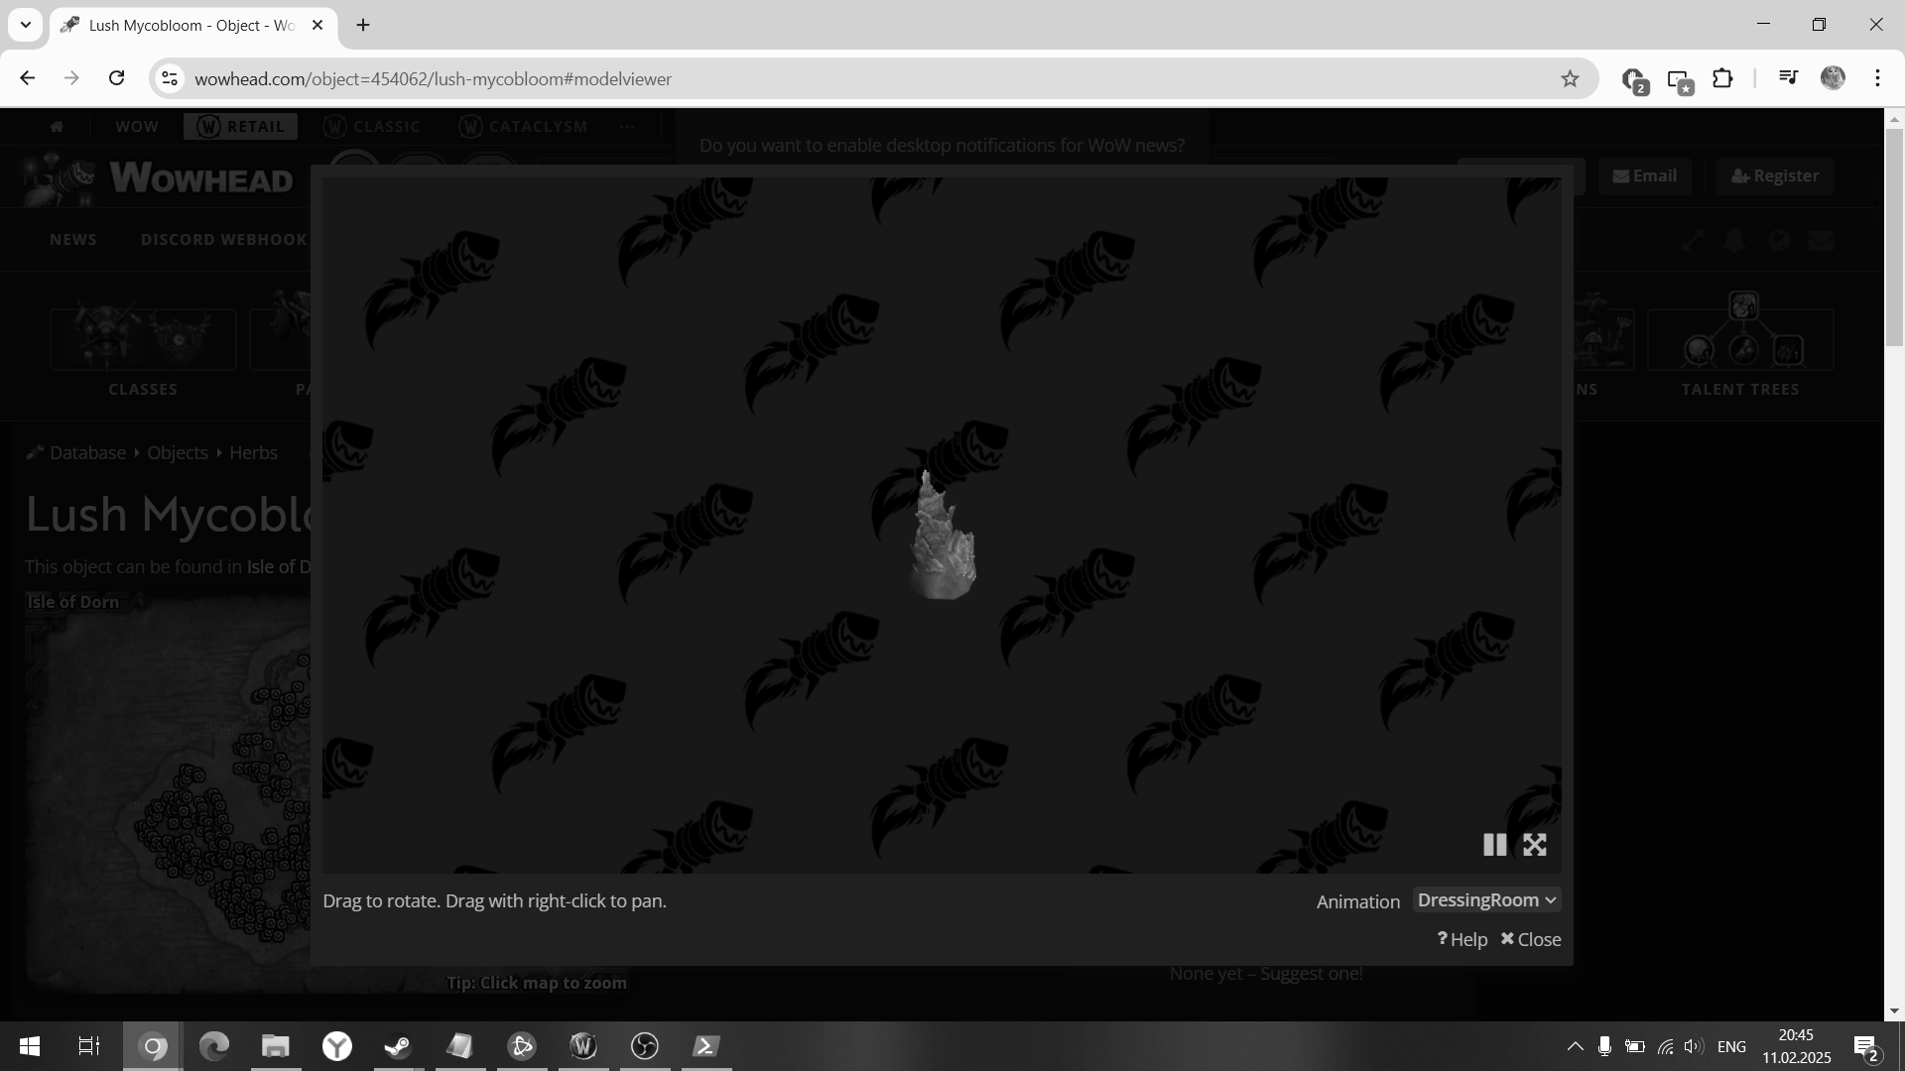
Task: Switch to the Classic WoW version tab
Action: click(373, 127)
